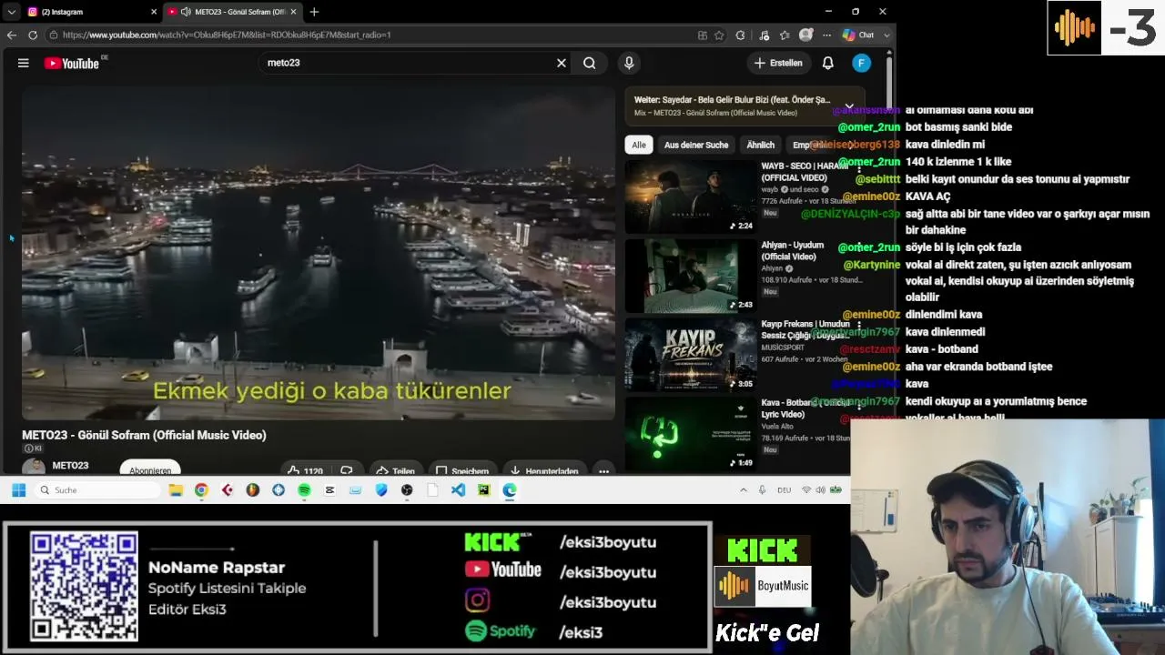The height and width of the screenshot is (655, 1165).
Task: Click the Ahiyan - Uyudum video title
Action: (x=793, y=250)
